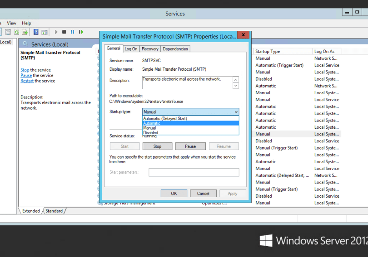Click the greyed Resume button in the dialog
This screenshot has height=257, width=368.
[224, 146]
